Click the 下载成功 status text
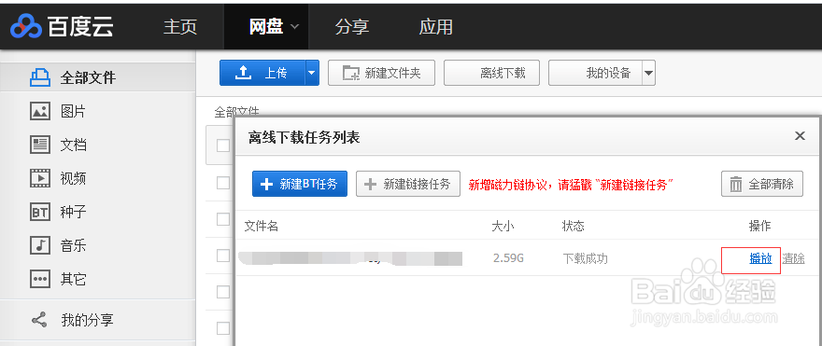822x346 pixels. point(585,258)
